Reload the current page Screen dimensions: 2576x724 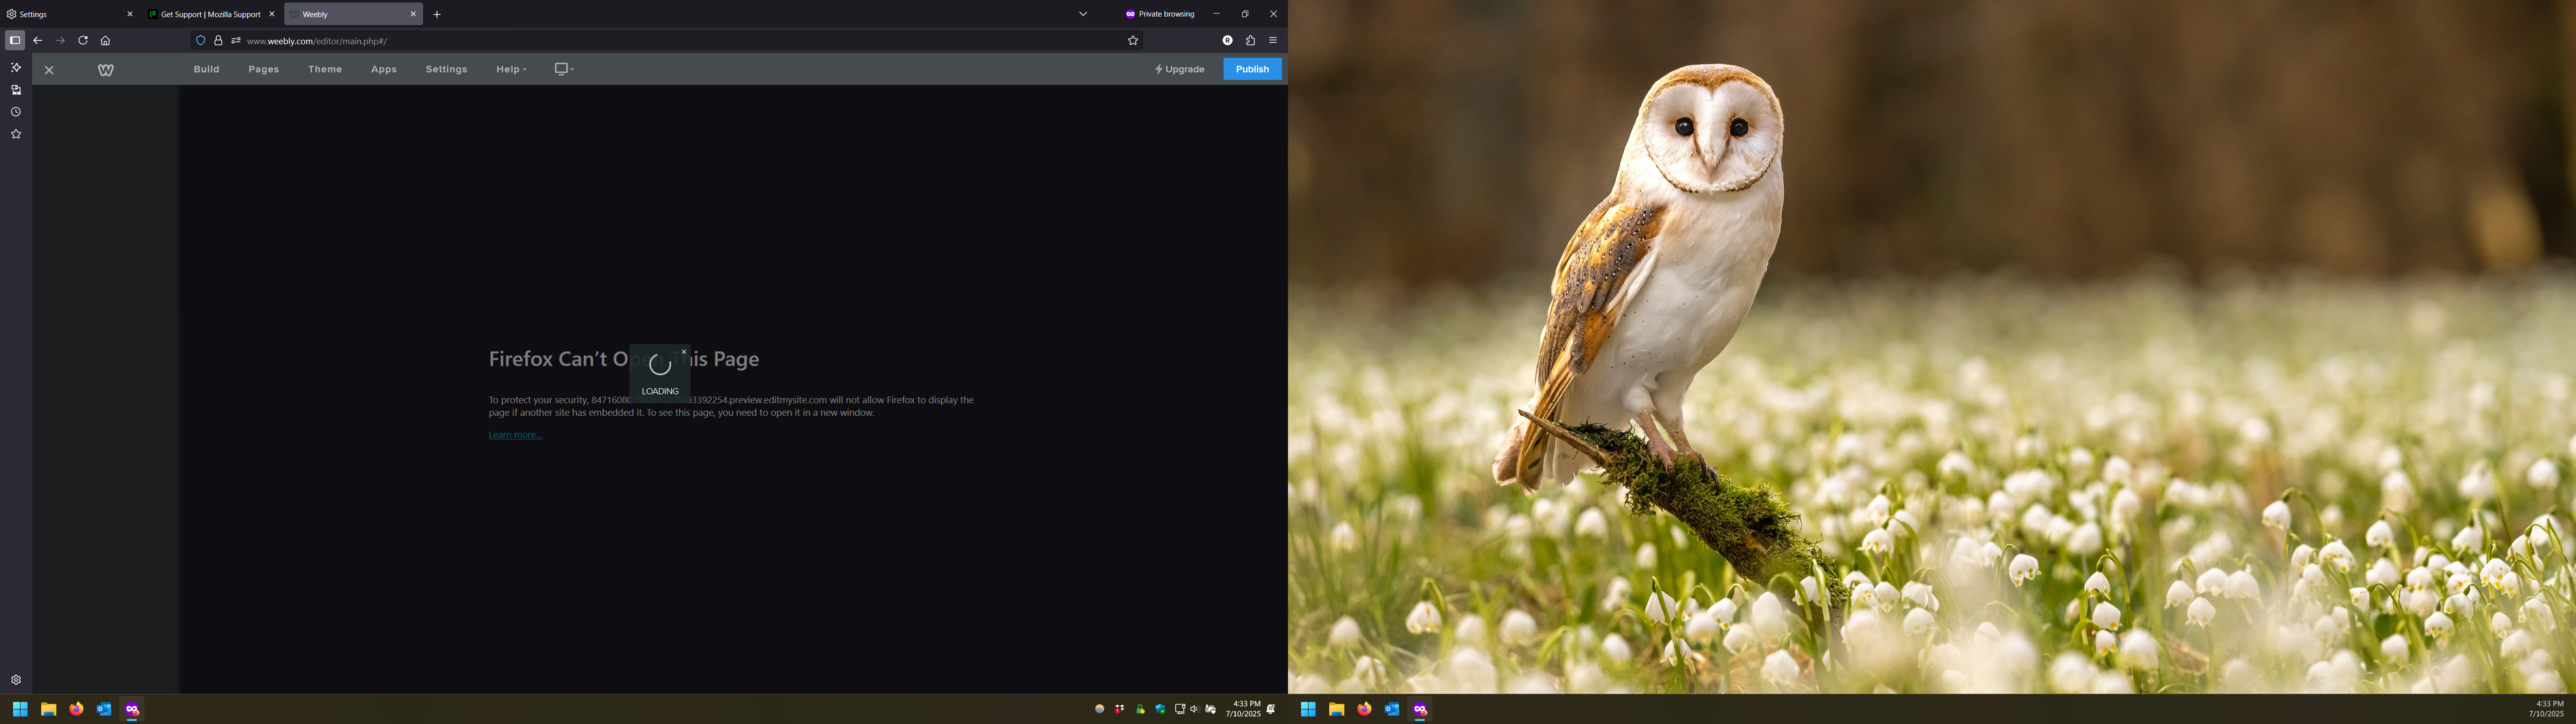pos(83,41)
